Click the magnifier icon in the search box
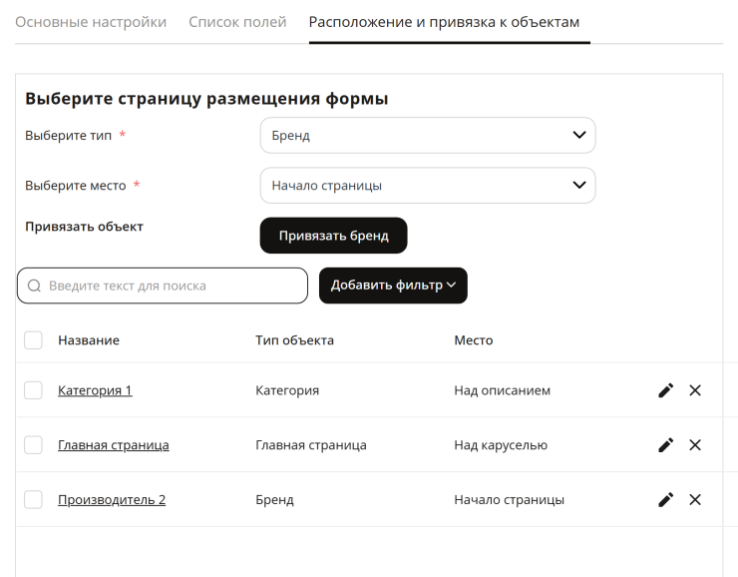738x577 pixels. [x=34, y=286]
